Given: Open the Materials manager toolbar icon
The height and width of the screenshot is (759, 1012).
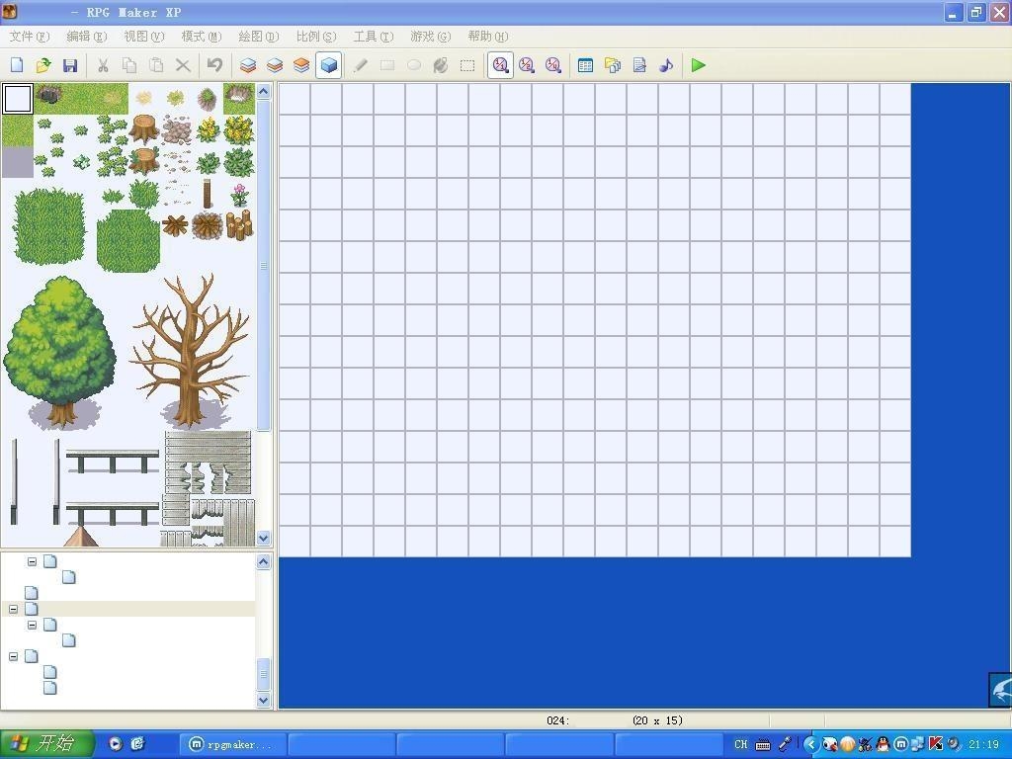Looking at the screenshot, I should [613, 65].
